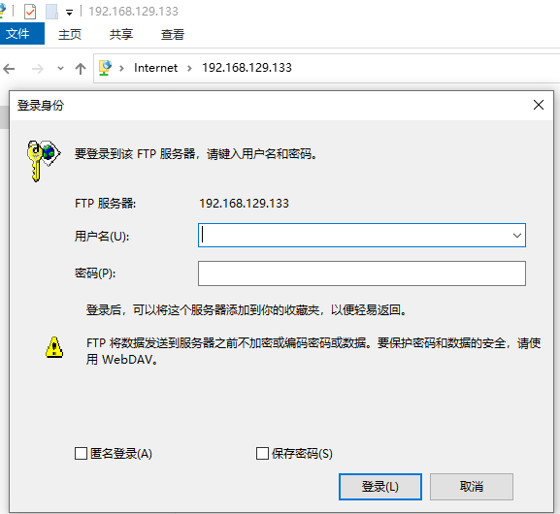This screenshot has width=560, height=514.
Task: Expand recent locations dropdown arrow
Action: (61, 68)
